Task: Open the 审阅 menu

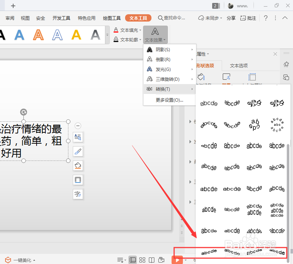Action: click(x=10, y=18)
